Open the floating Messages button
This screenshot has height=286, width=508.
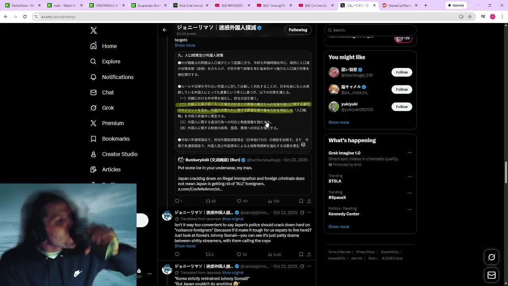point(491,275)
